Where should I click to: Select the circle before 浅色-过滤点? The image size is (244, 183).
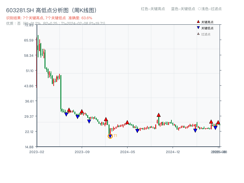199,9
